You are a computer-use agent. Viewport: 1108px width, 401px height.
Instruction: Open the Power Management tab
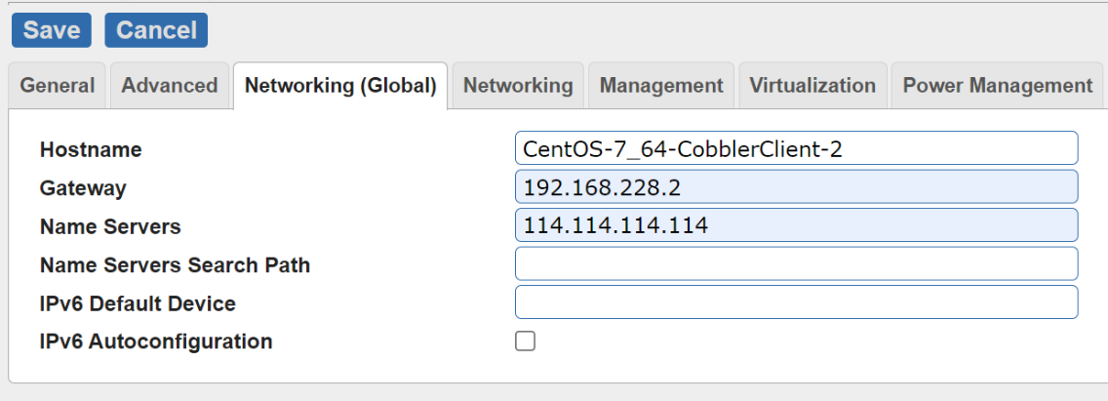(997, 86)
